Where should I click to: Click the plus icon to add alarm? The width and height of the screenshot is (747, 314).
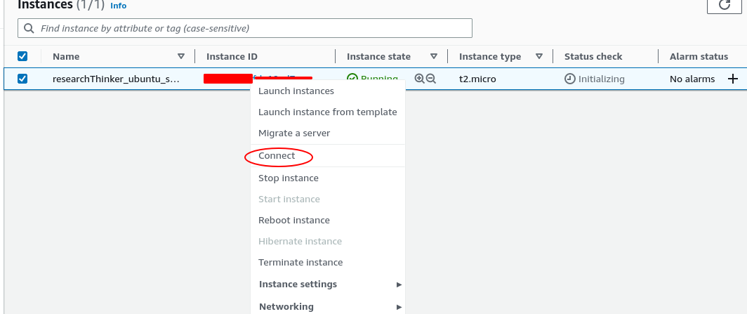733,79
